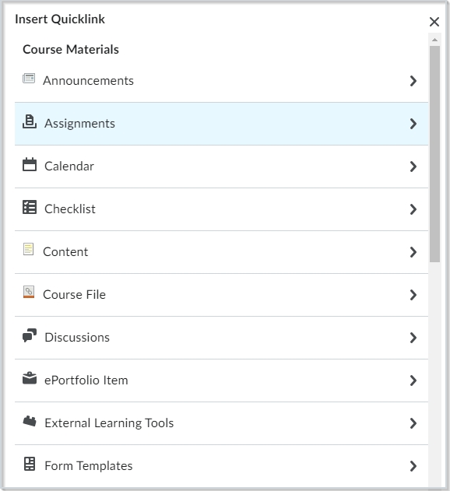Click the Assignments tray icon

tap(30, 121)
